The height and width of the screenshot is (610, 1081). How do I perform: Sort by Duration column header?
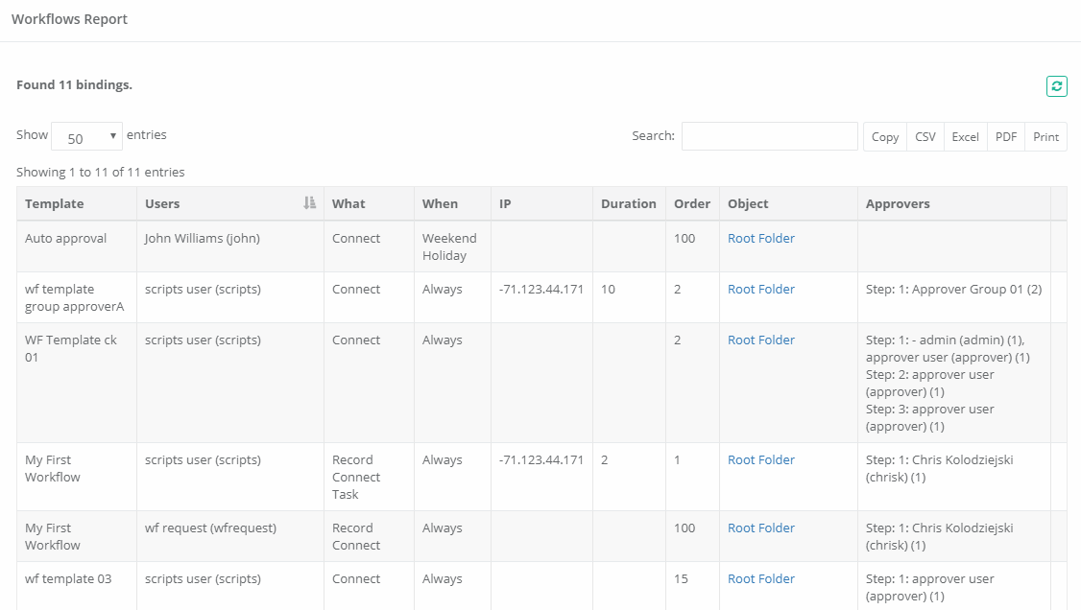pos(629,203)
